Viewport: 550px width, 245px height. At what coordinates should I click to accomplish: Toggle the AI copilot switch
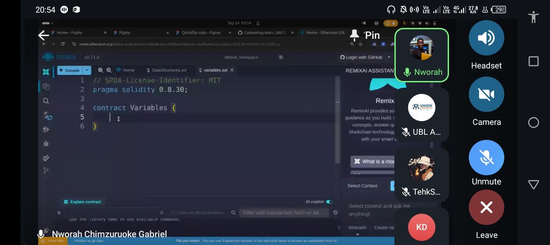(x=329, y=202)
